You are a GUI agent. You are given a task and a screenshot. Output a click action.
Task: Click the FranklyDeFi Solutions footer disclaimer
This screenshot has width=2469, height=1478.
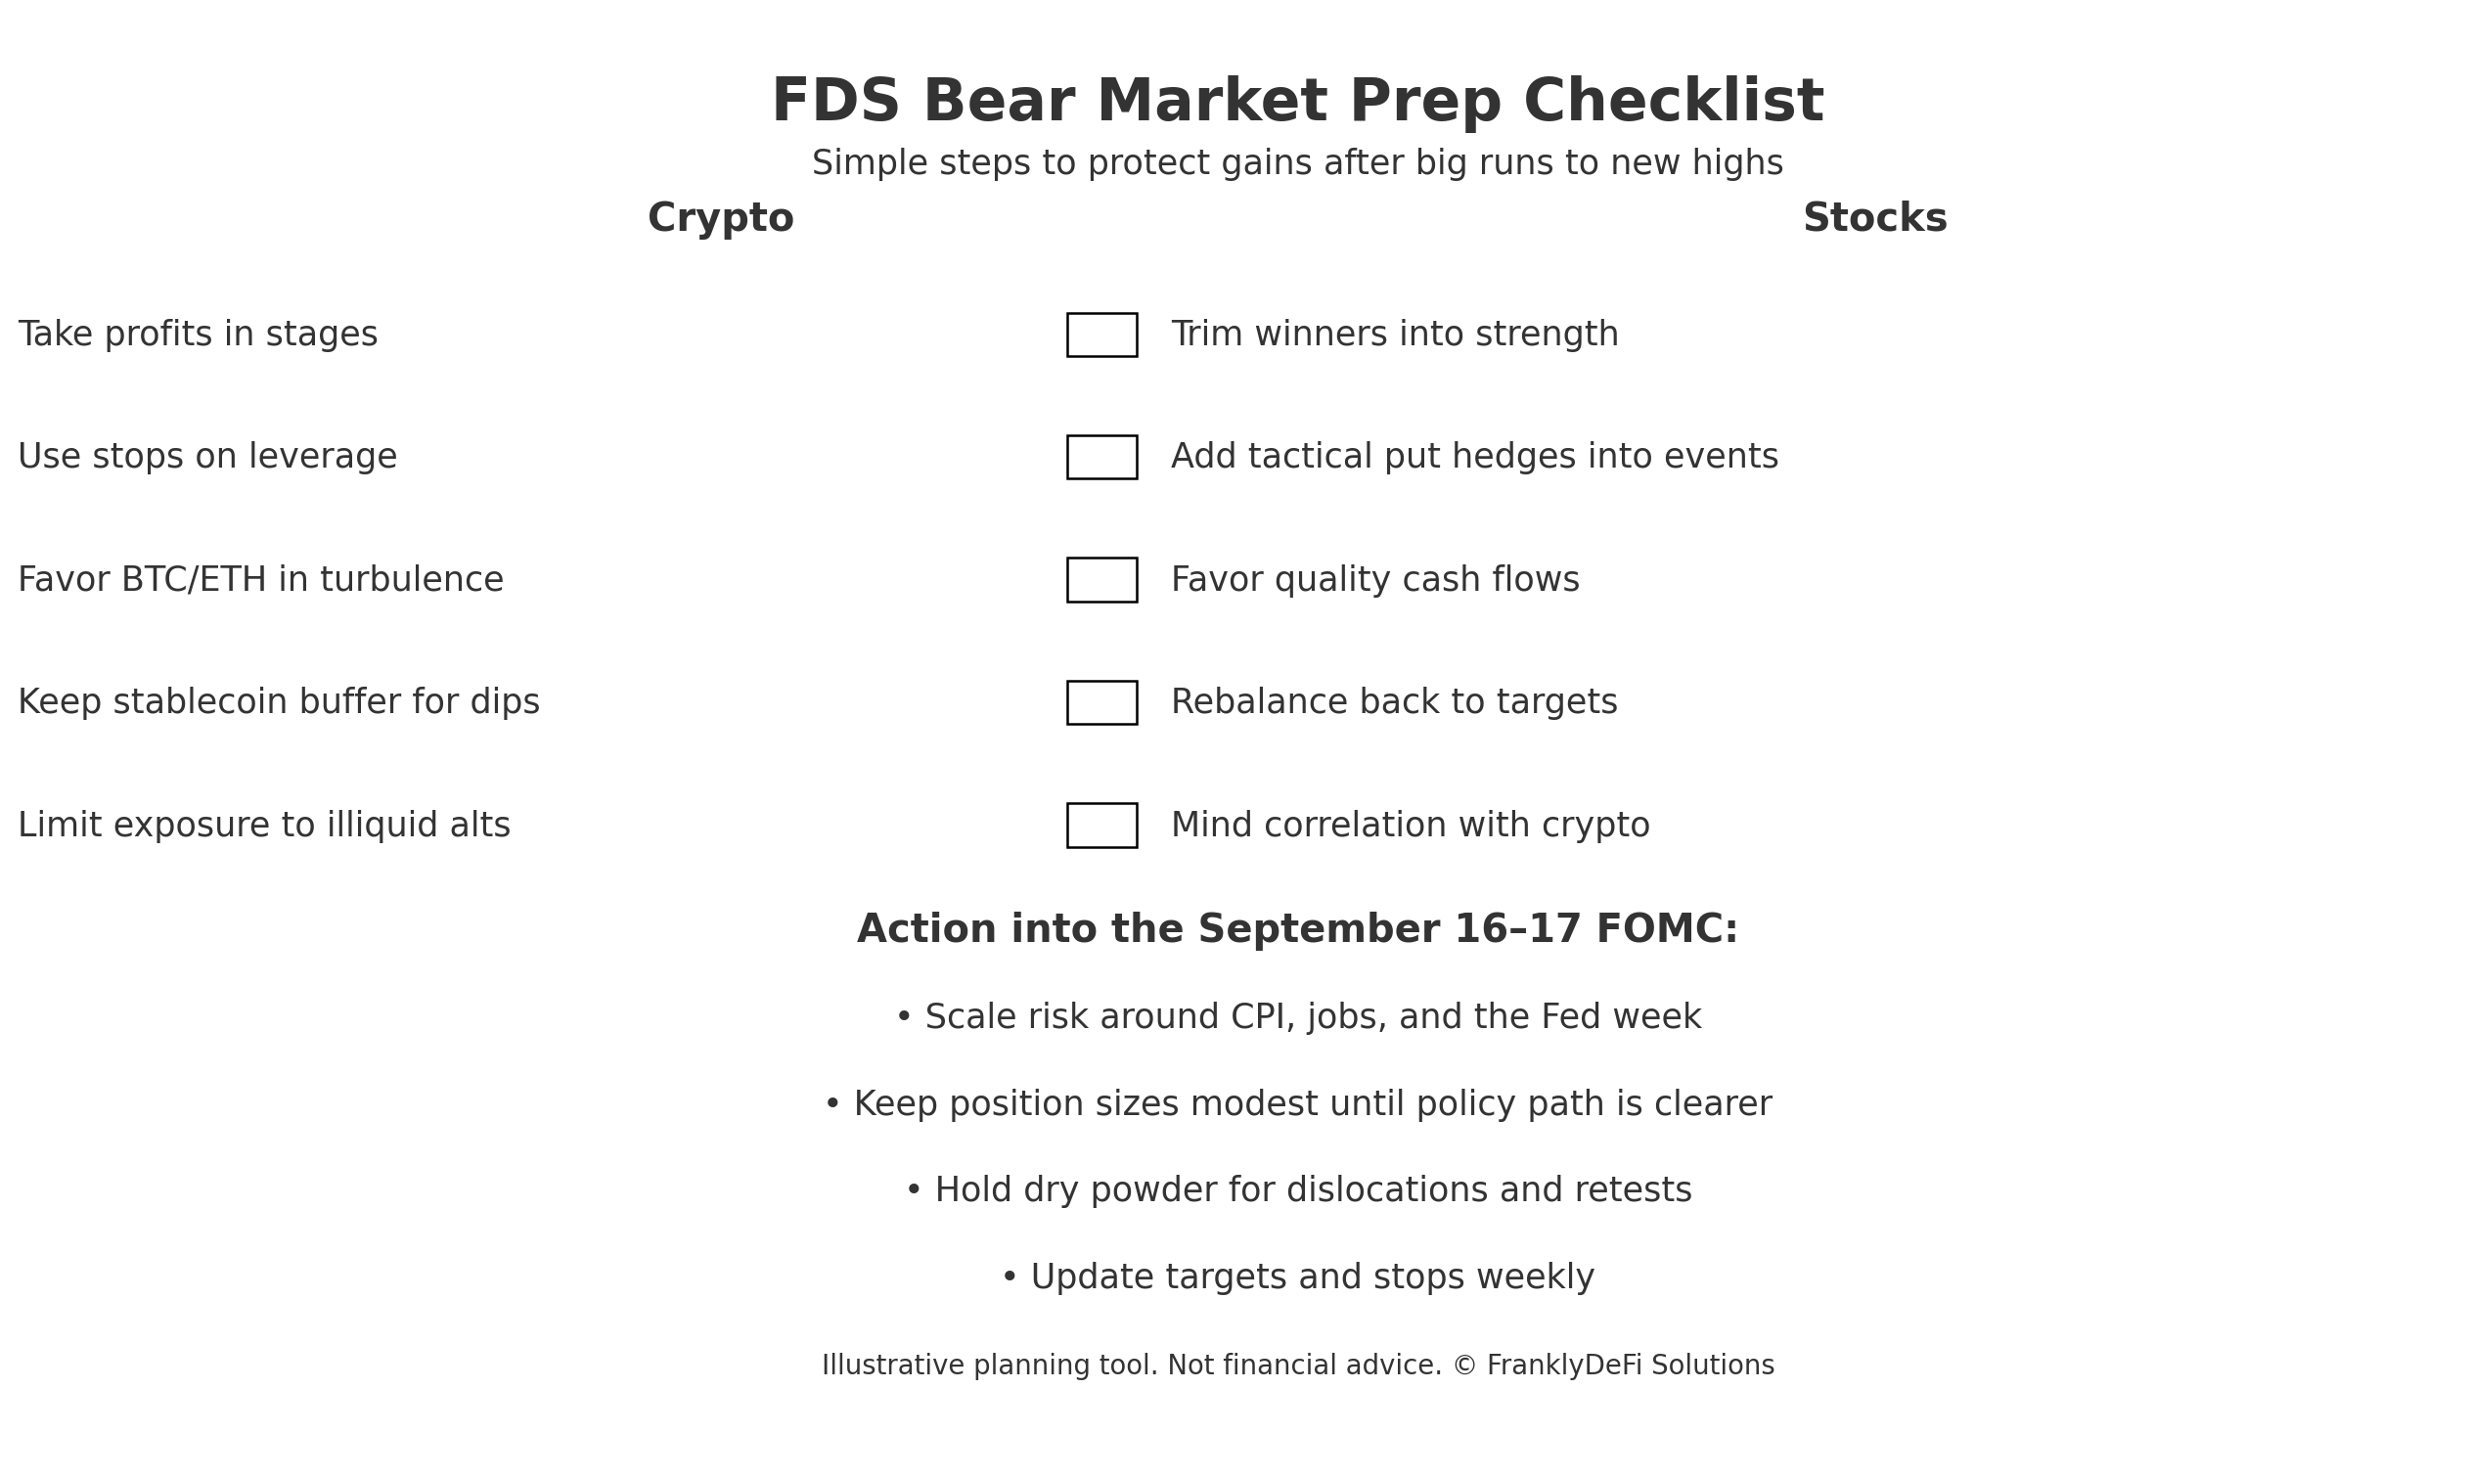(1297, 1366)
